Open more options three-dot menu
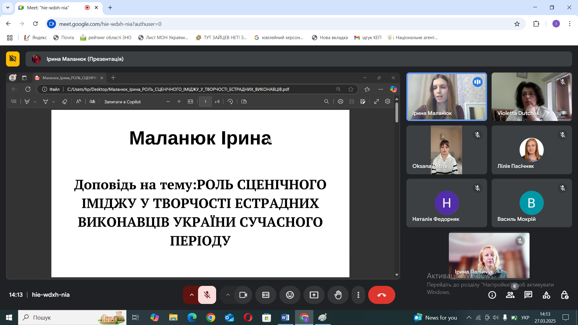The height and width of the screenshot is (325, 578). (x=358, y=295)
